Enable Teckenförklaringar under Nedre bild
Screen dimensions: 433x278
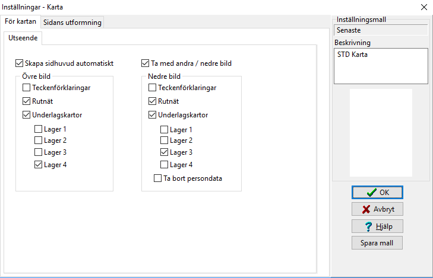click(x=152, y=88)
